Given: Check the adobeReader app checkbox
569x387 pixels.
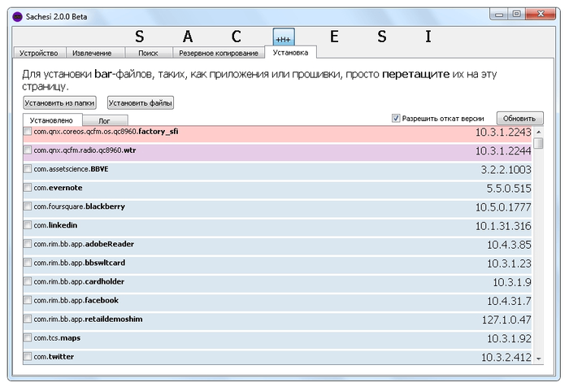Looking at the screenshot, I should (28, 244).
